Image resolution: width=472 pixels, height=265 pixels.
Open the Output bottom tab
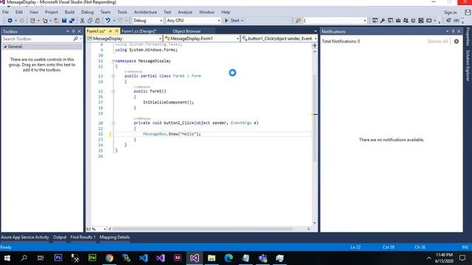60,237
